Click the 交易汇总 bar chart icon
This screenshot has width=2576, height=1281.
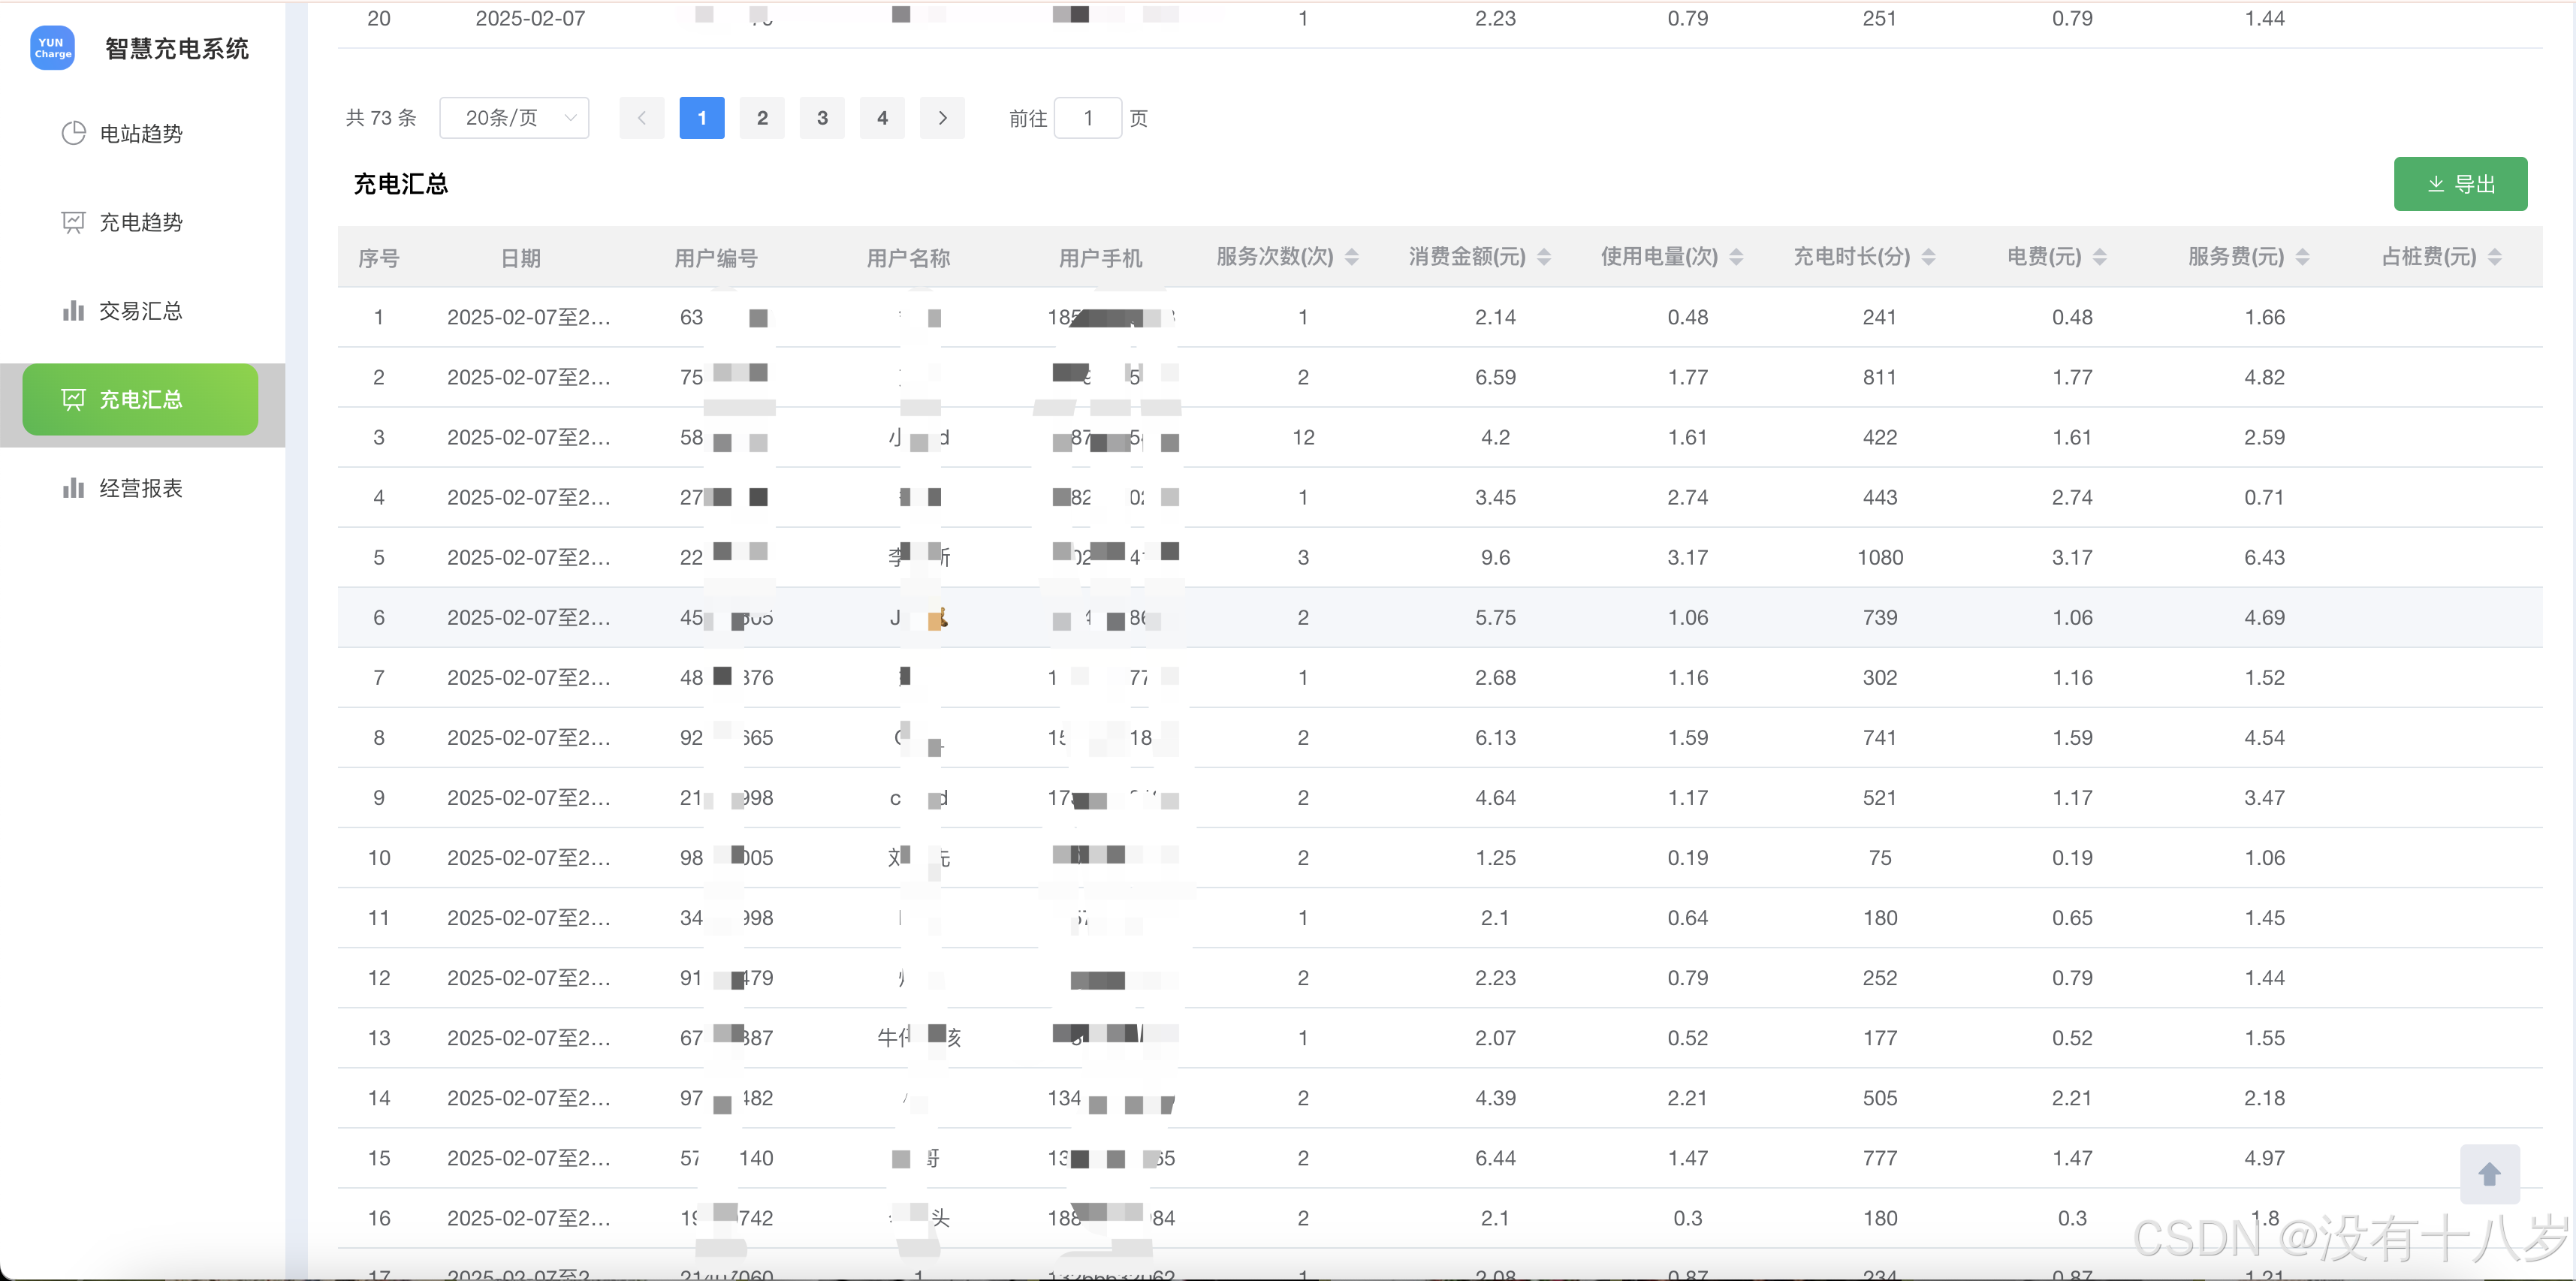point(73,311)
